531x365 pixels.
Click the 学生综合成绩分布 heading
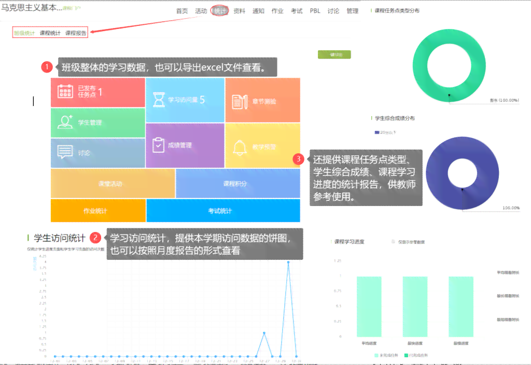(x=395, y=118)
